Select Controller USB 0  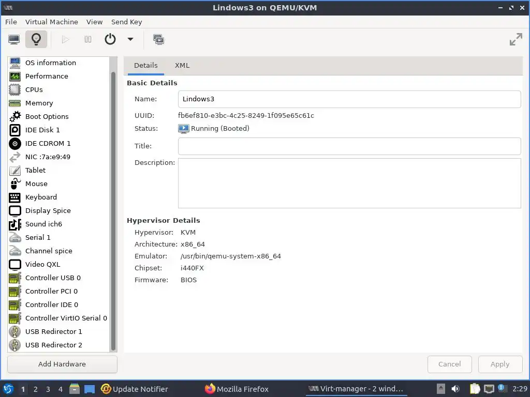pyautogui.click(x=58, y=278)
